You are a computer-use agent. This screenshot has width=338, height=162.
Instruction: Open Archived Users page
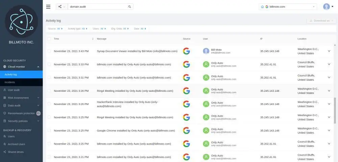coord(21,144)
